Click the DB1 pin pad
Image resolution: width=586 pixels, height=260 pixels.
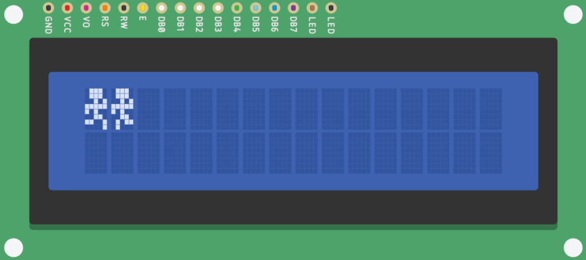180,8
